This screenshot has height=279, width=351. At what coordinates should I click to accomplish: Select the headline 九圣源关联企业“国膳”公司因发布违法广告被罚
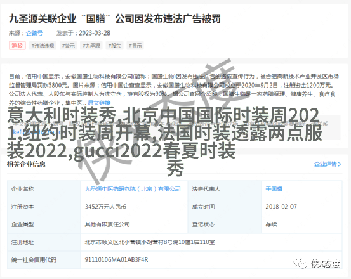(x=115, y=18)
